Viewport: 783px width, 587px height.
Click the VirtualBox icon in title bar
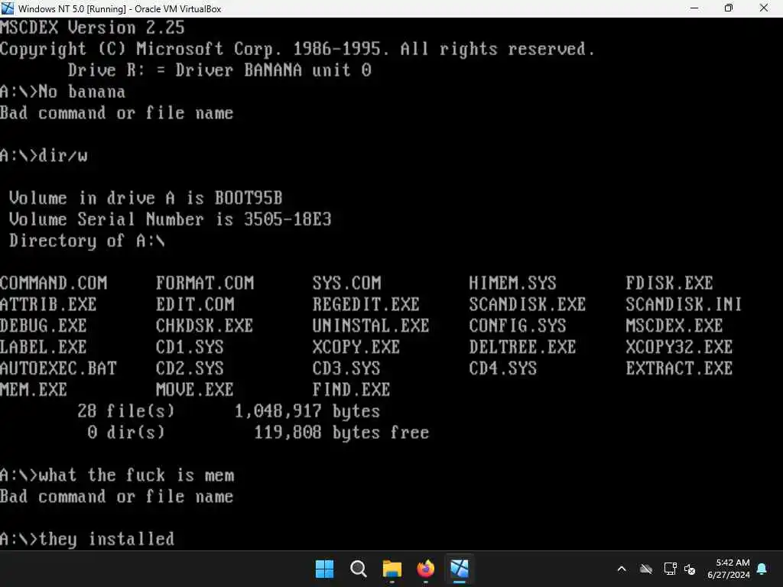8,8
